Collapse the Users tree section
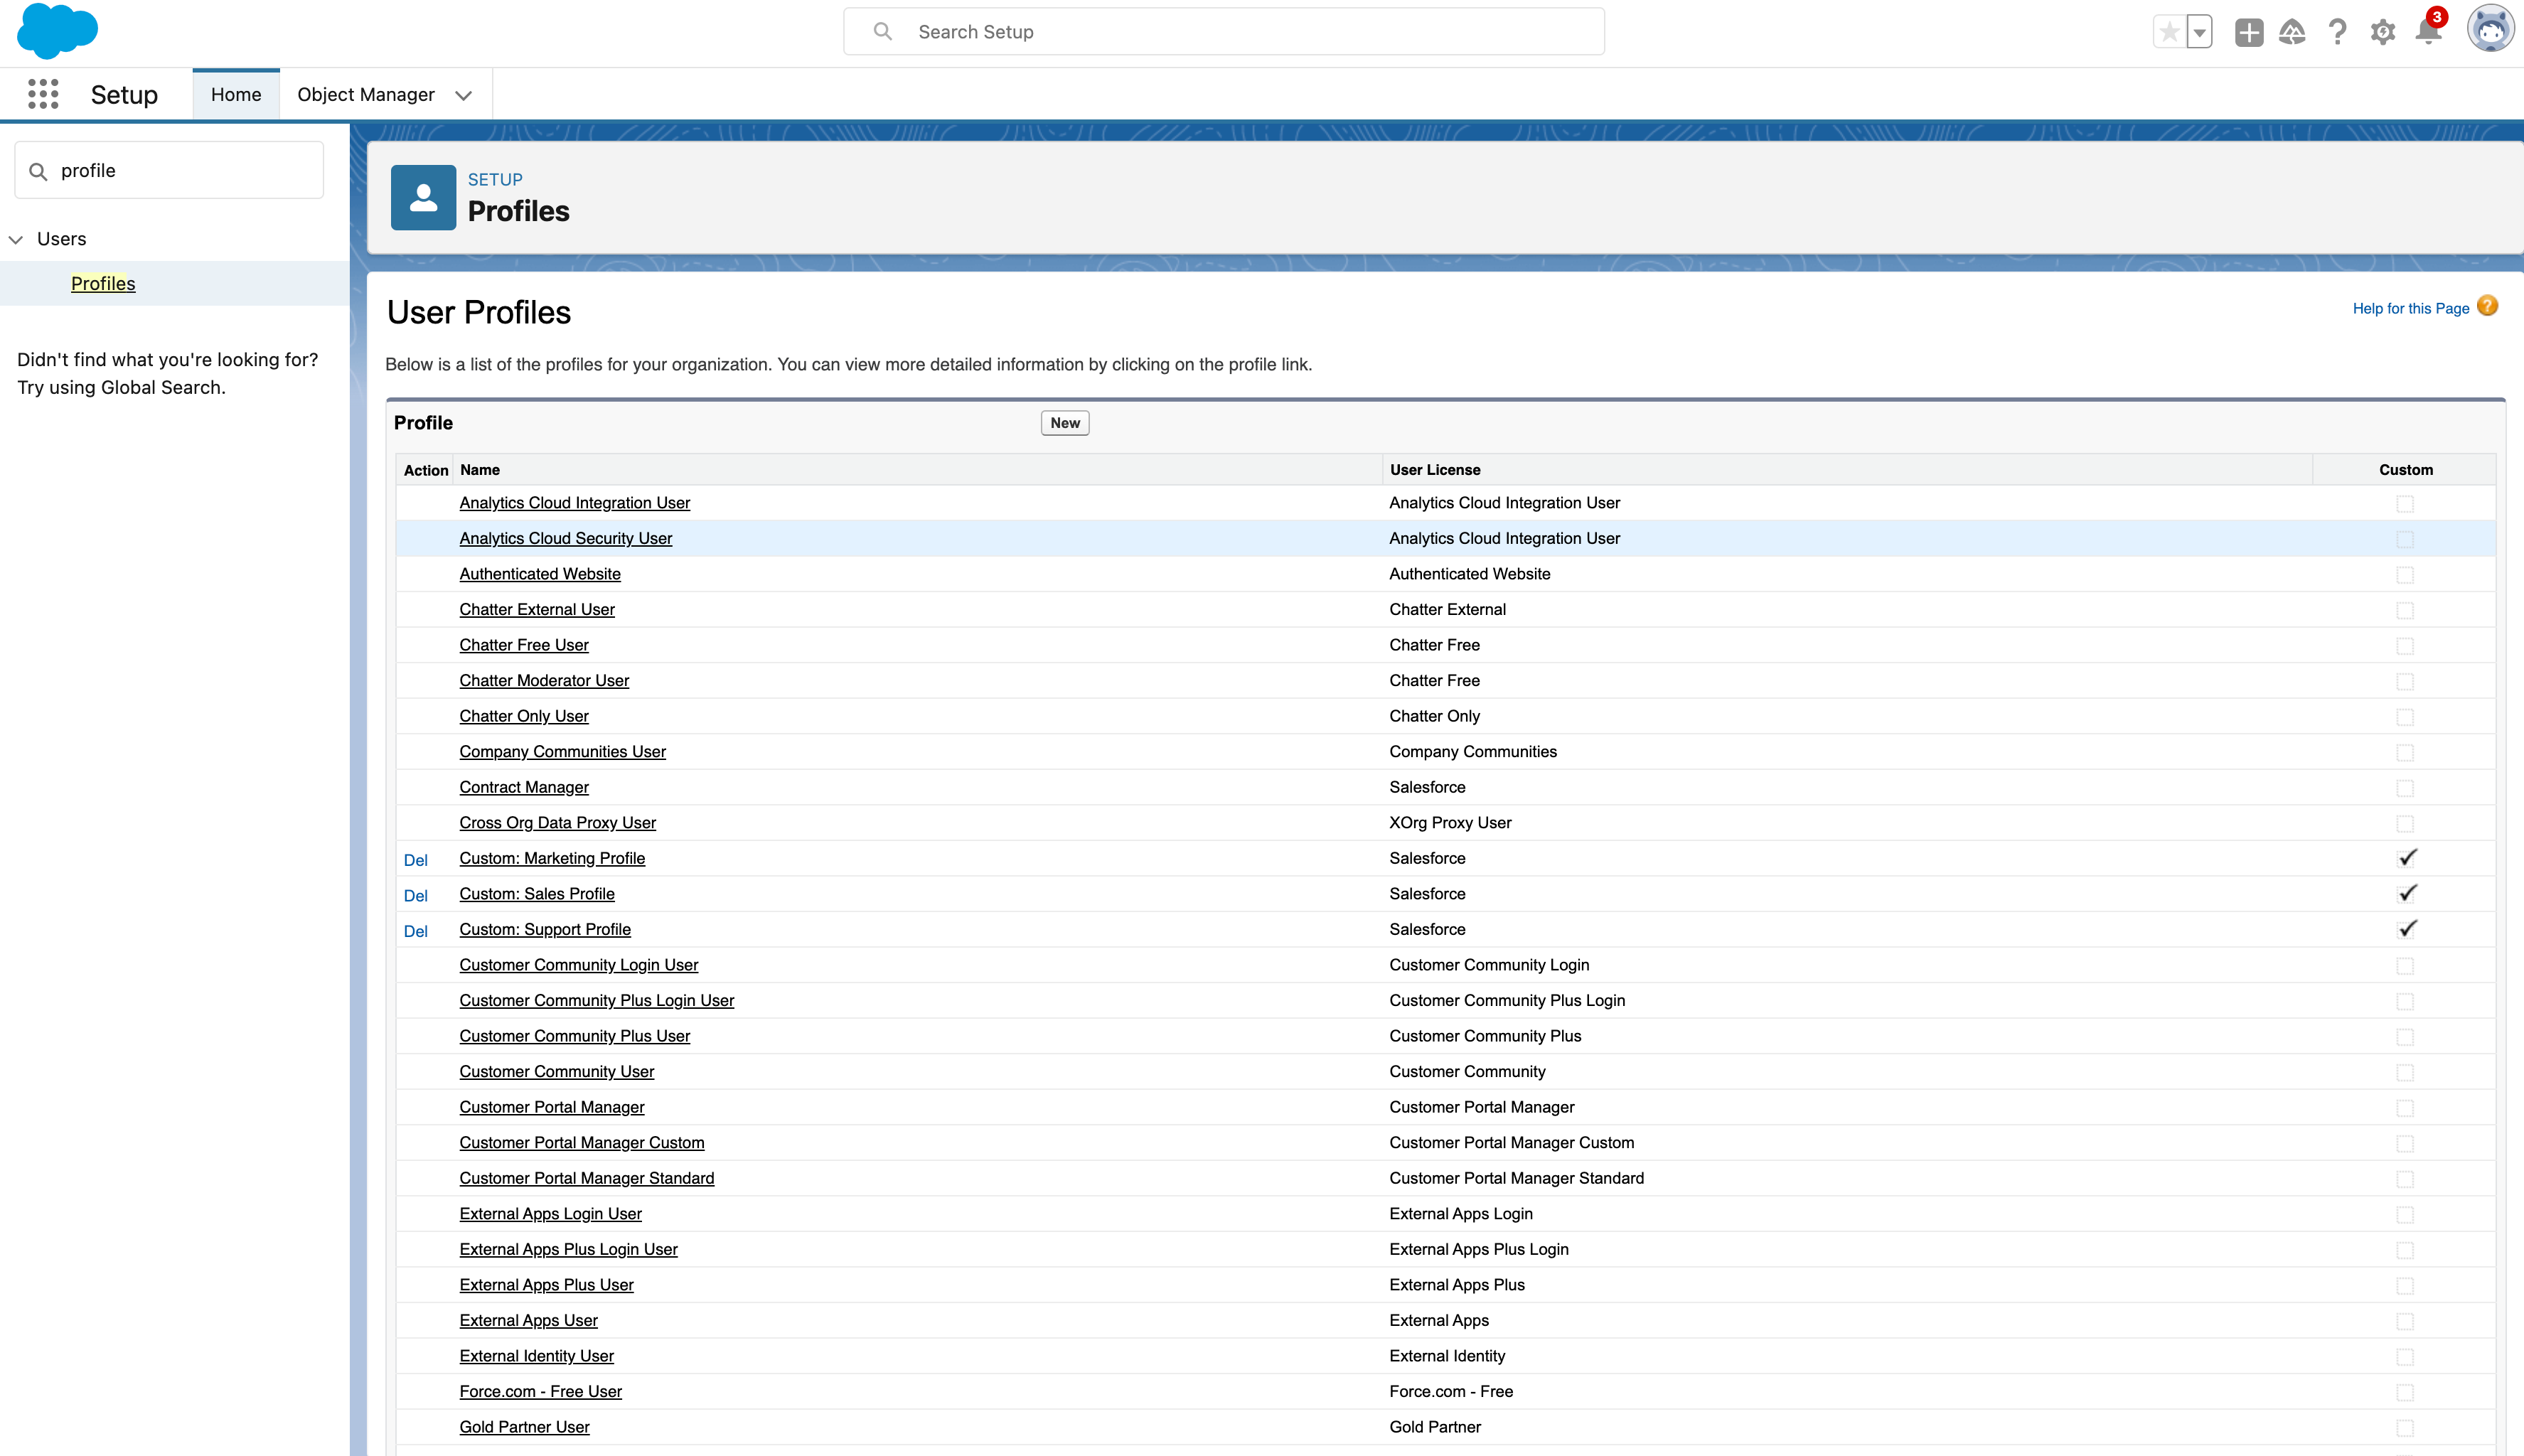Viewport: 2524px width, 1456px height. click(16, 239)
